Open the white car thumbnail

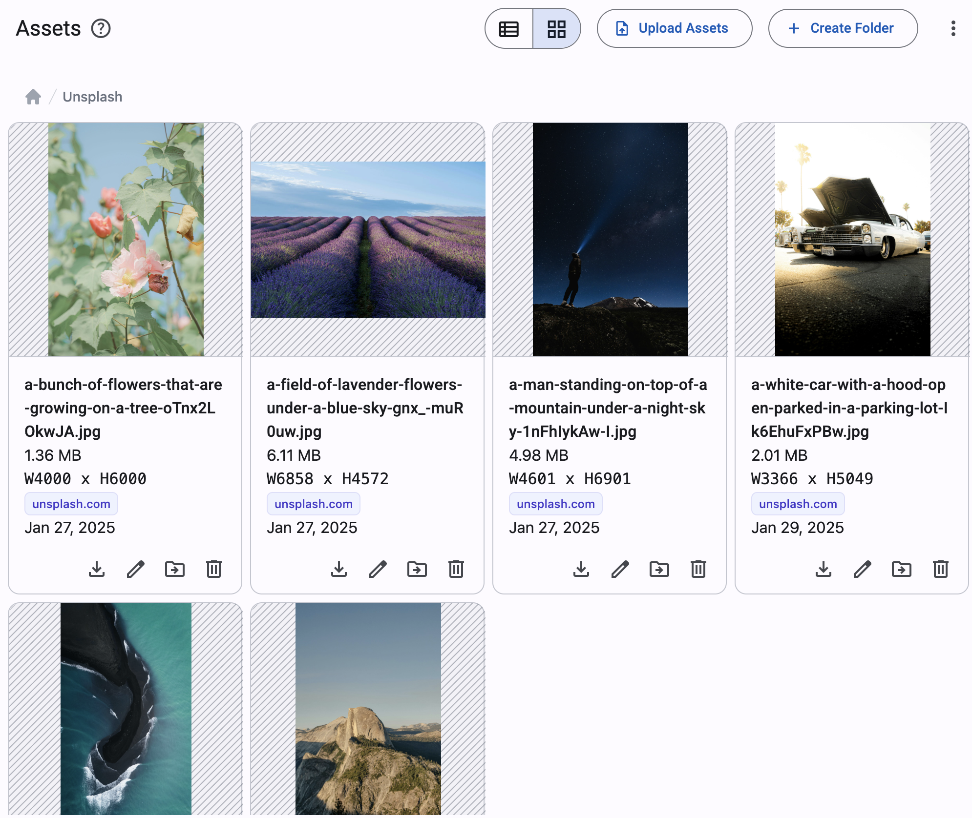(852, 240)
